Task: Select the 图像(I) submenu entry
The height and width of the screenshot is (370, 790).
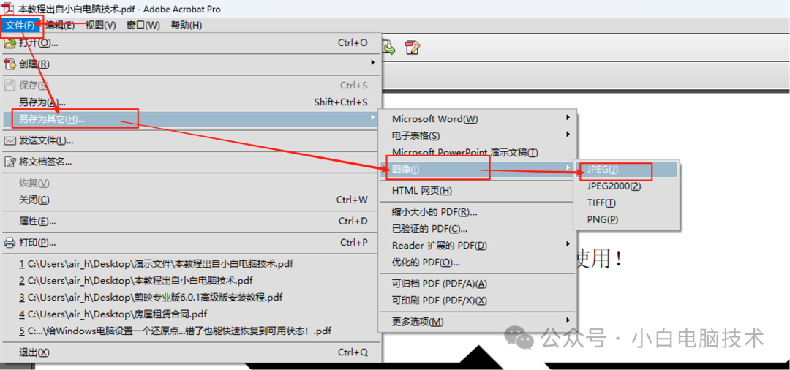Action: point(477,170)
